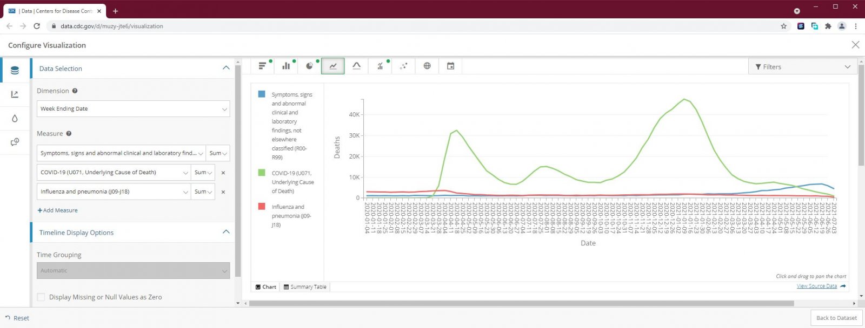Open the color settings droplet tab

pyautogui.click(x=15, y=118)
